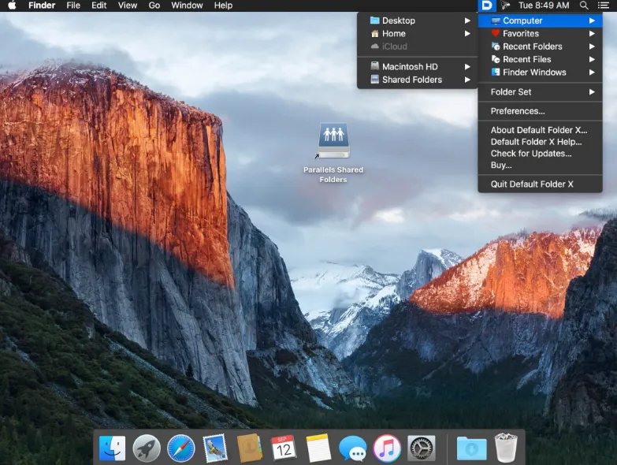Expand the Home submenu arrow
617x465 pixels.
[467, 33]
